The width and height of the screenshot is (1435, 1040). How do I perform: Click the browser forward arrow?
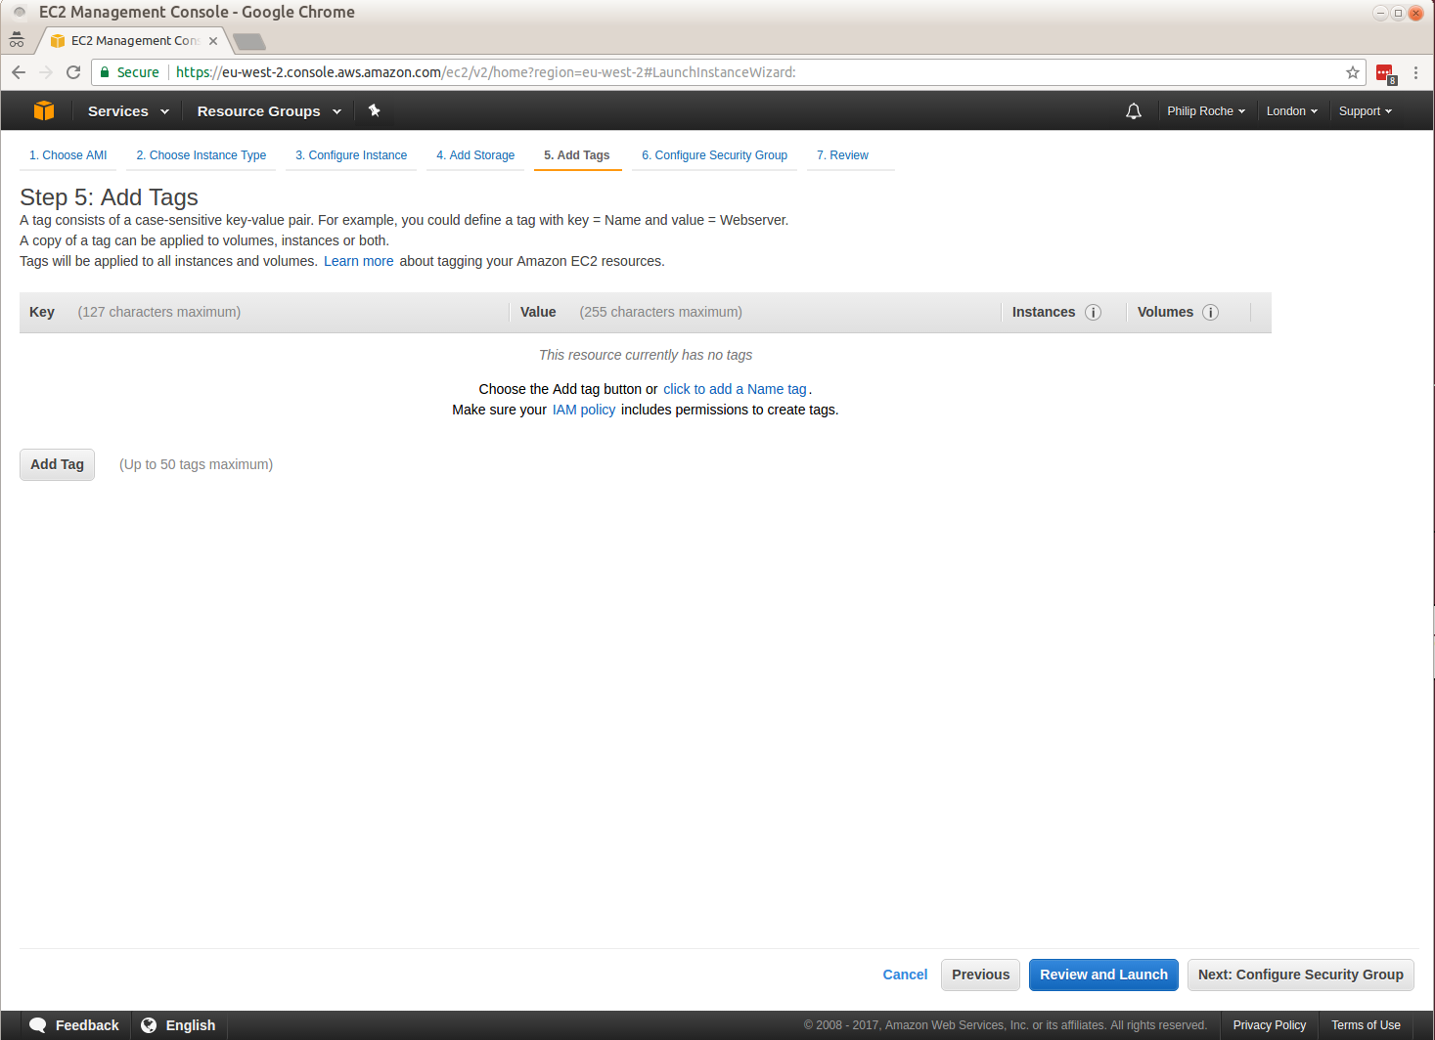46,72
